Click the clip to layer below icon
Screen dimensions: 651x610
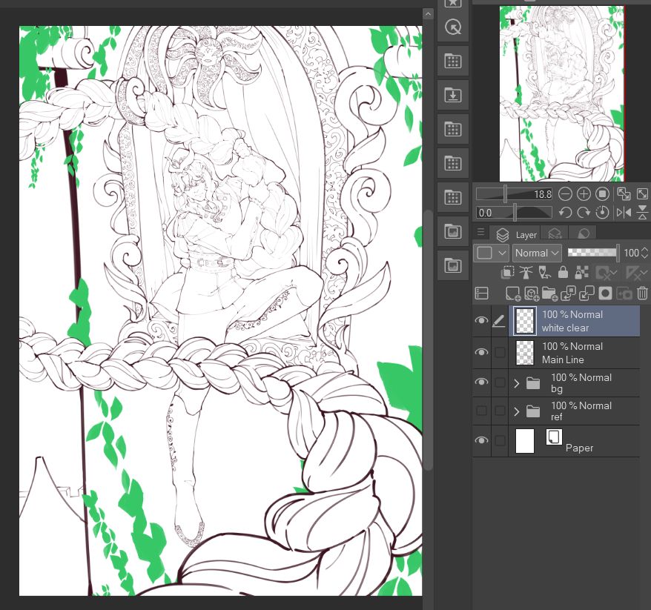click(x=507, y=273)
